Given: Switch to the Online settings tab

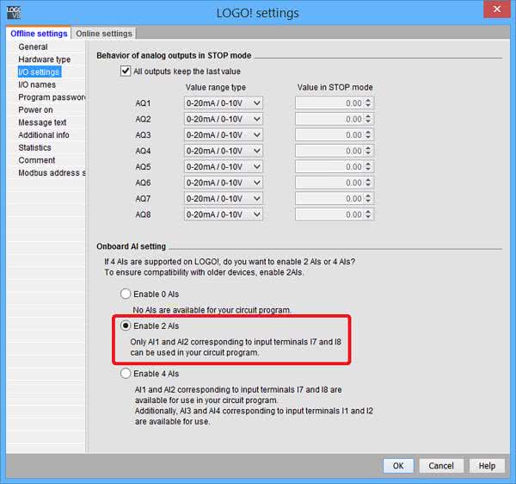Looking at the screenshot, I should coord(104,34).
